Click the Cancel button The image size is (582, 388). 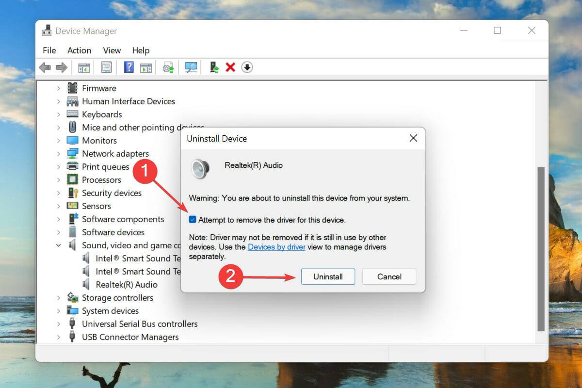pyautogui.click(x=389, y=276)
